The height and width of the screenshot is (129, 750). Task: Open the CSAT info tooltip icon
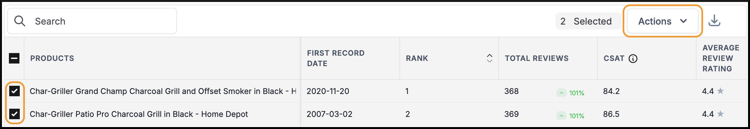tap(633, 59)
